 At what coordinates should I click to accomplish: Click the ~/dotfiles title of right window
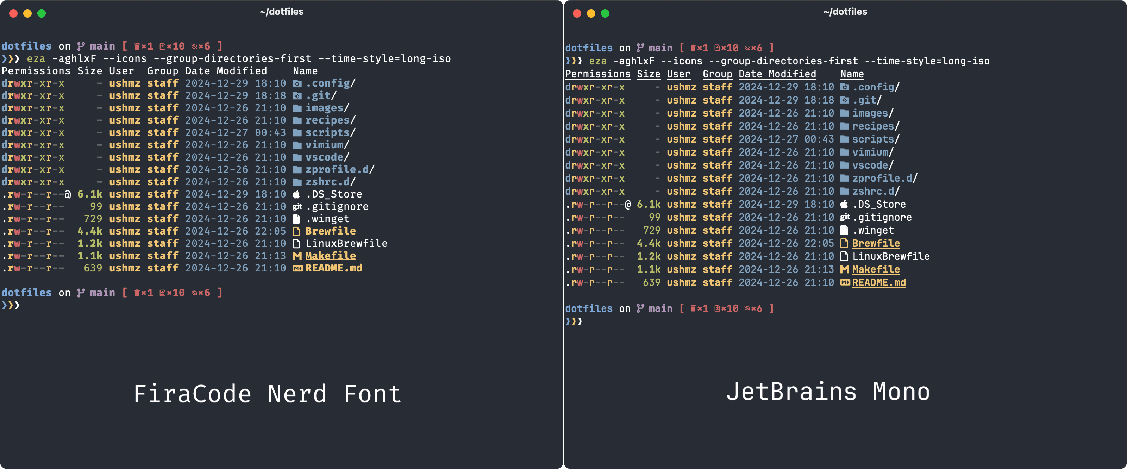845,12
